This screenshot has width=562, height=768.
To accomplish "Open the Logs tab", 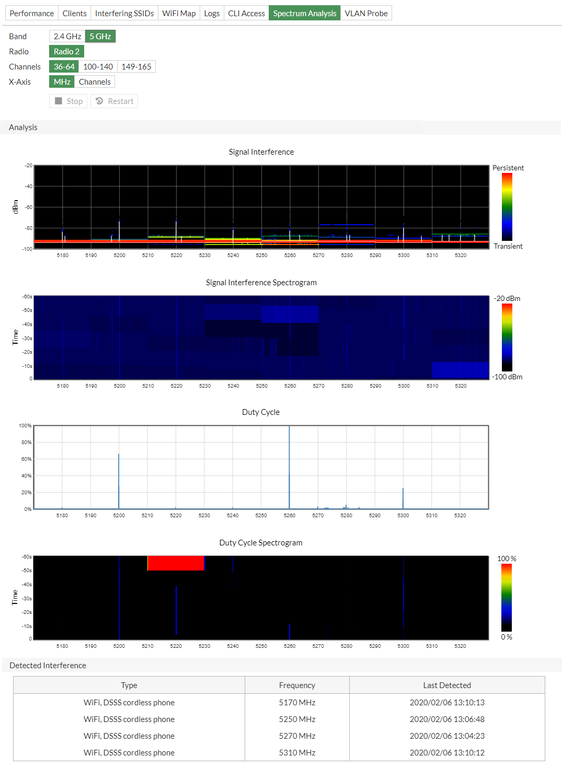I will (212, 13).
